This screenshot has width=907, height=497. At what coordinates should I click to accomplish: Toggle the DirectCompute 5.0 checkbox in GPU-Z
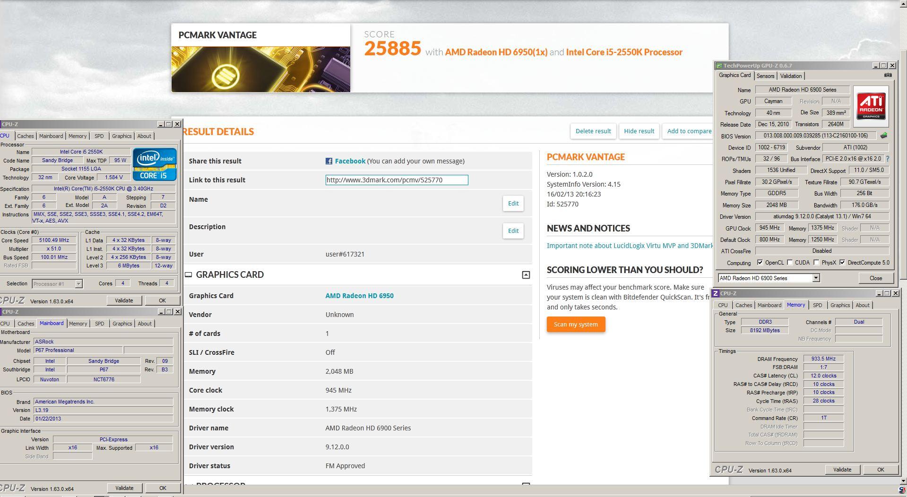(x=842, y=263)
